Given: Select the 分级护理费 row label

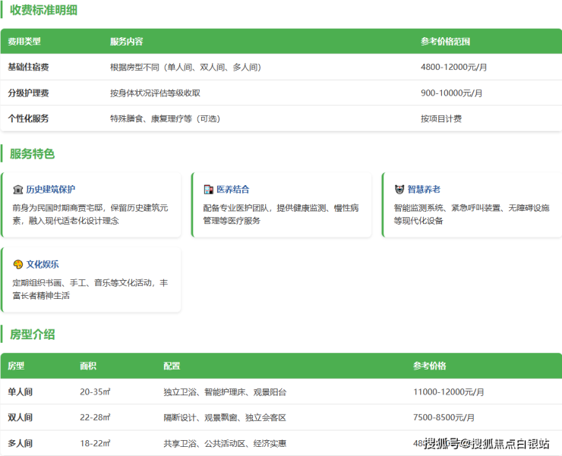Looking at the screenshot, I should click(x=29, y=93).
